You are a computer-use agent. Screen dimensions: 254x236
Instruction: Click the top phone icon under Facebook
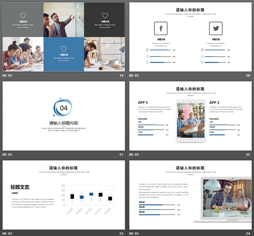coord(147,50)
